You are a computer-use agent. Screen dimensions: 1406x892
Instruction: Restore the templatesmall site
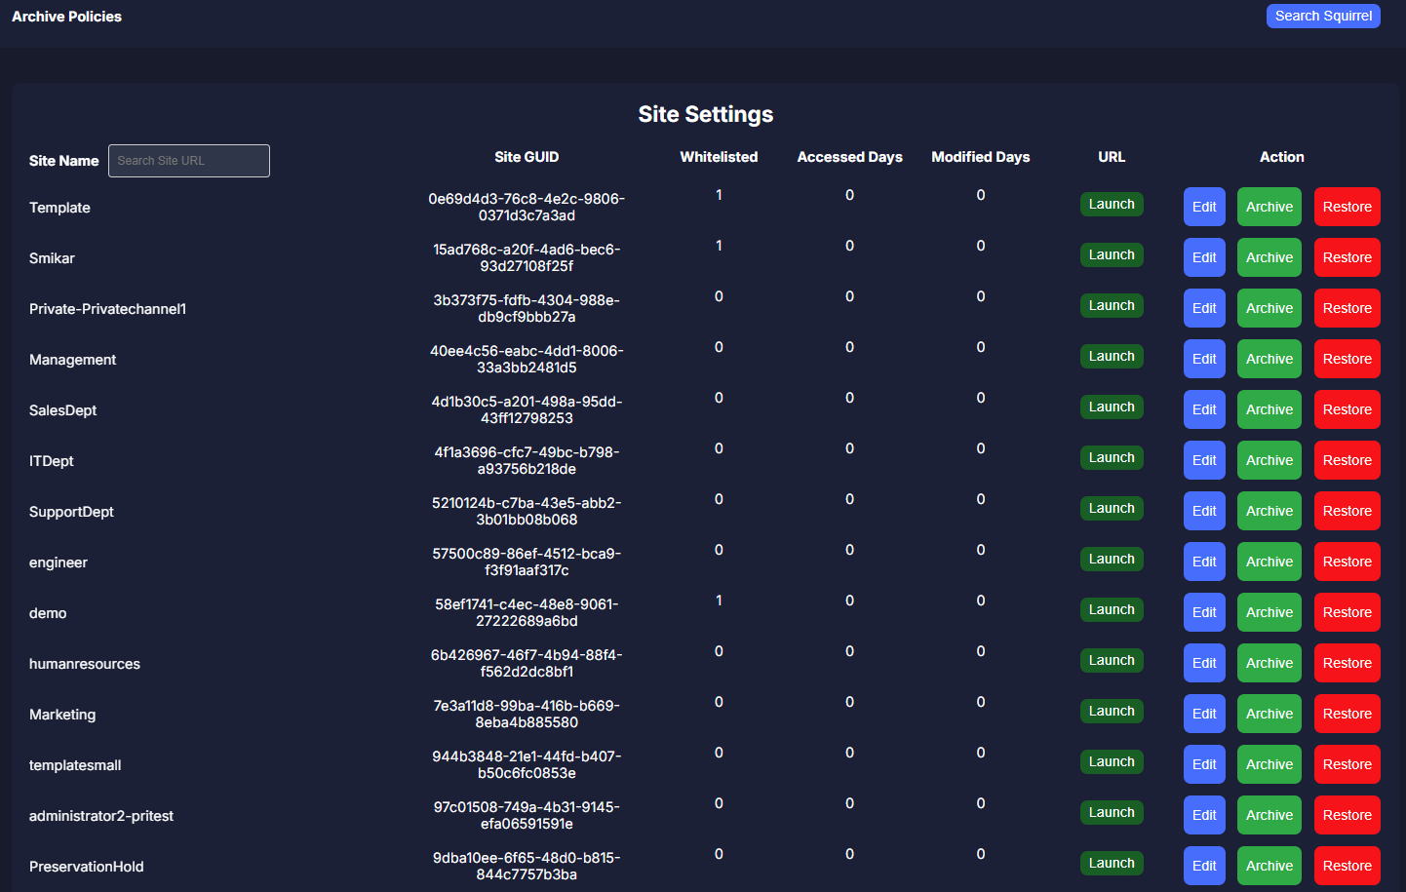(1346, 764)
